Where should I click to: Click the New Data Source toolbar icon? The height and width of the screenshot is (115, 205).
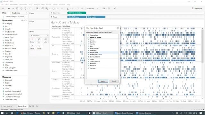21,9
